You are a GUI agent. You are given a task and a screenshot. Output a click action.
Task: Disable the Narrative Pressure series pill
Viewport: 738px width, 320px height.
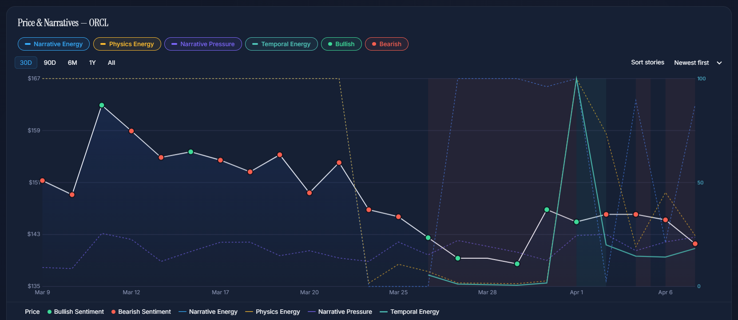[x=203, y=44]
